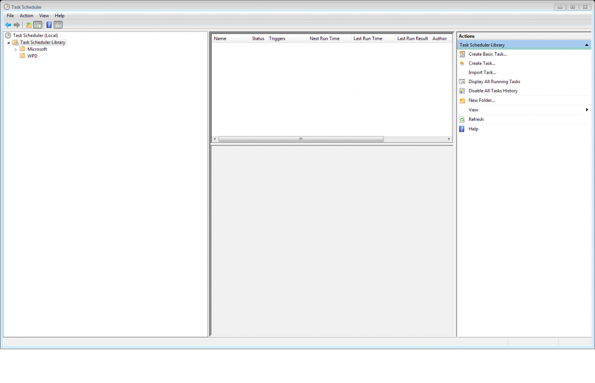
Task: Click Create Basic Task... link
Action: (488, 54)
